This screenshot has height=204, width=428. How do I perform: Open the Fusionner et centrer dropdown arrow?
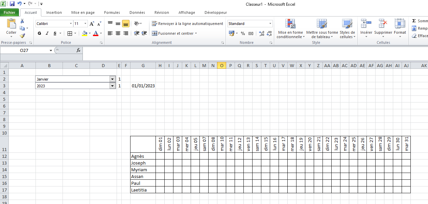pyautogui.click(x=196, y=33)
